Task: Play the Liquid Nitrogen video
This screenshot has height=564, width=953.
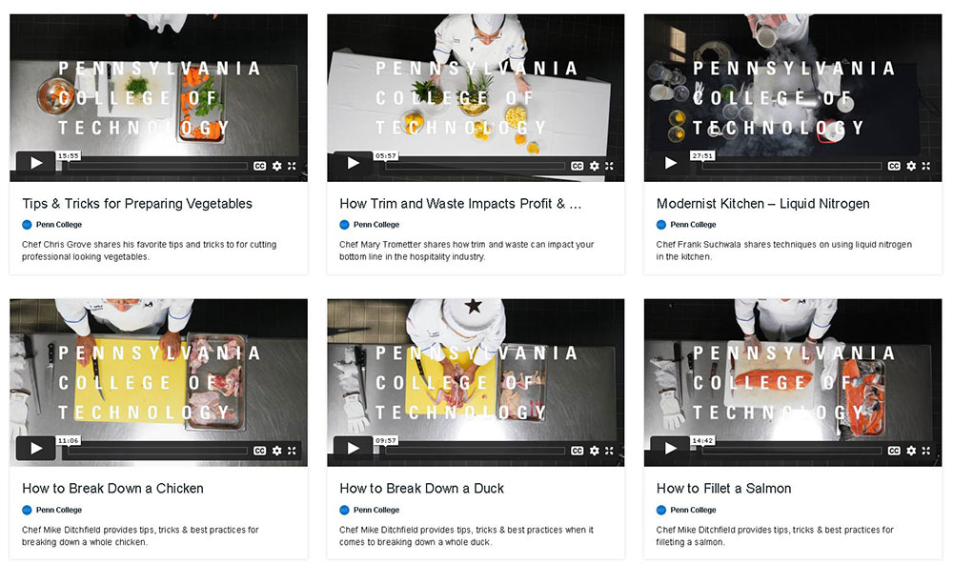Action: click(x=670, y=163)
